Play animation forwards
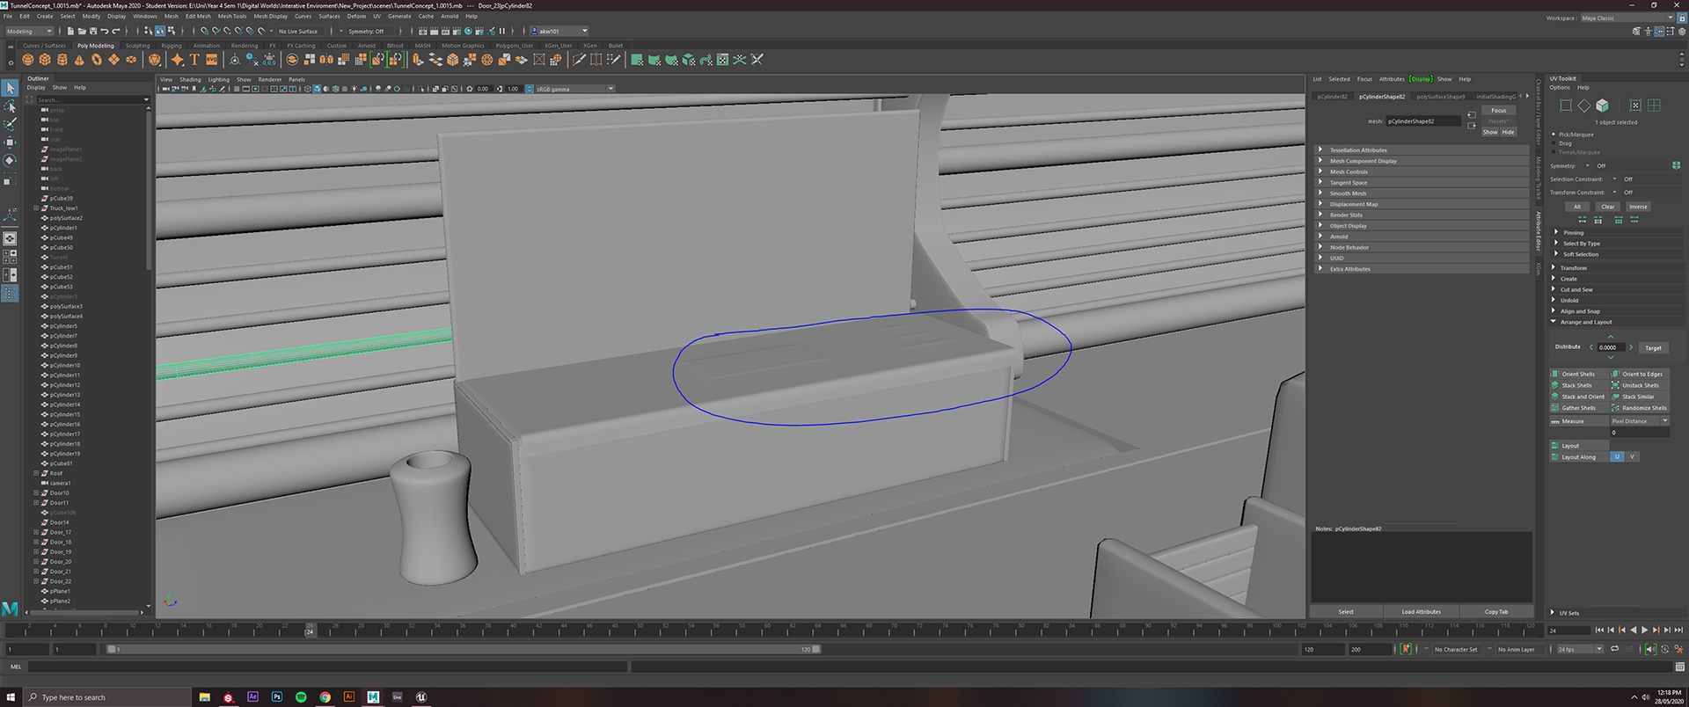This screenshot has width=1689, height=707. [x=1644, y=630]
